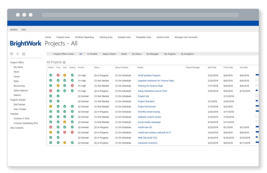Click the red Quality icon for Training for Finance Dept.

pyautogui.click(x=72, y=86)
